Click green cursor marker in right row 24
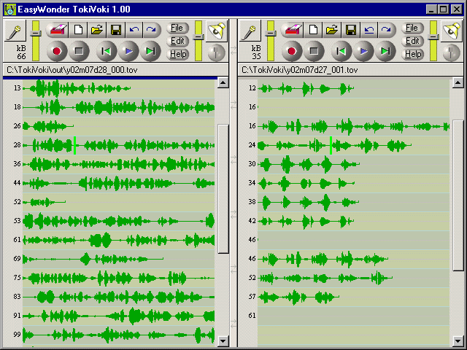 331,146
